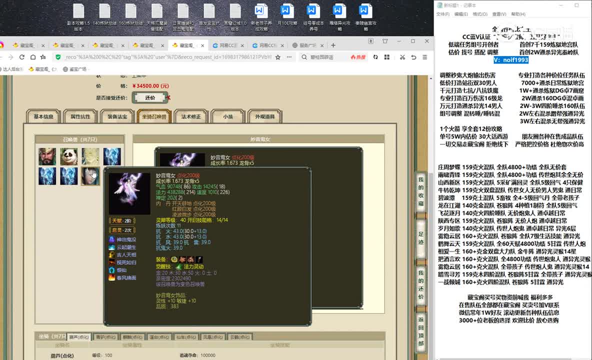Image resolution: width=592 pixels, height=360 pixels.
Task: Select the 麒麟(点化) mount tab
Action: [132, 337]
